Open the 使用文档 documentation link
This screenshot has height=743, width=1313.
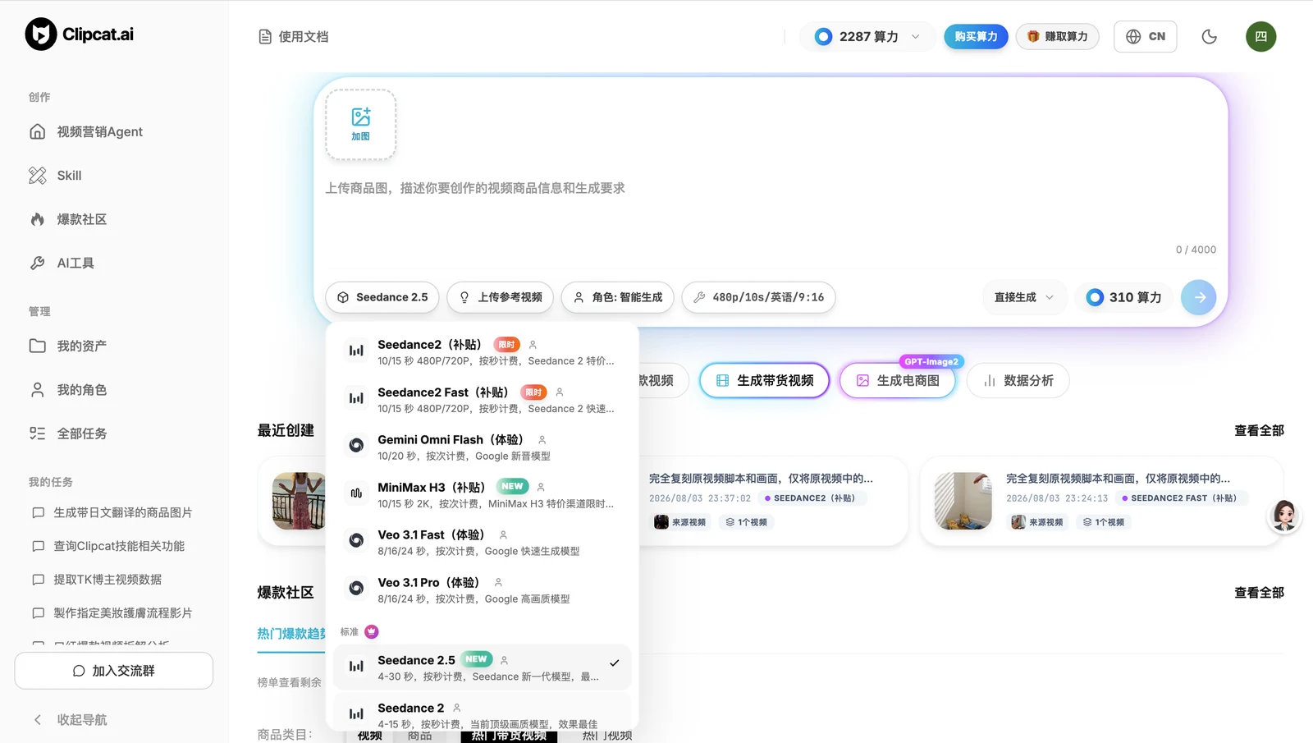click(294, 37)
